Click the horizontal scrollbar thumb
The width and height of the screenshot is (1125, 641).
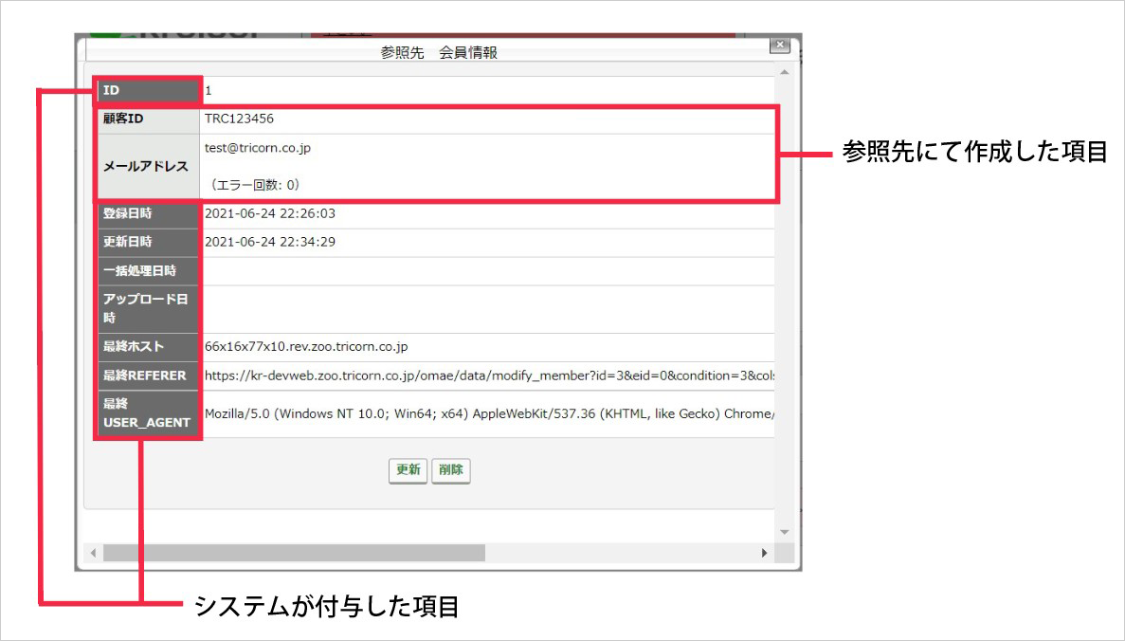pos(294,553)
